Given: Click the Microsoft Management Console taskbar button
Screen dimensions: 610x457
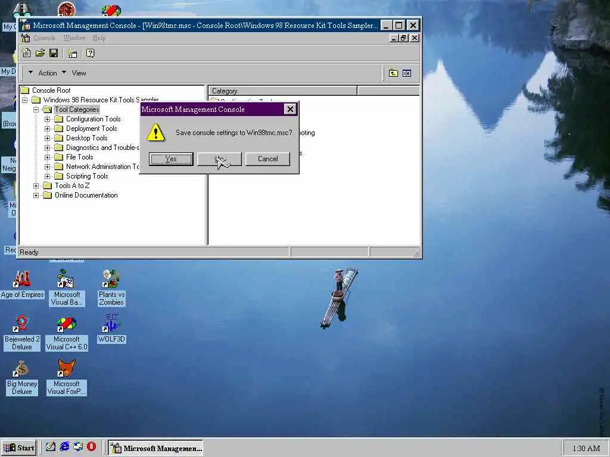Looking at the screenshot, I should pyautogui.click(x=155, y=448).
